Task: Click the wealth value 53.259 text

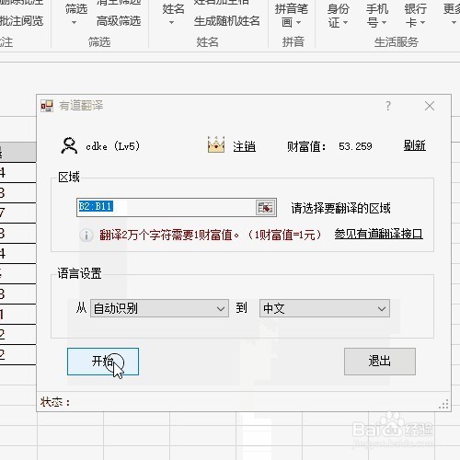Action: click(x=355, y=146)
